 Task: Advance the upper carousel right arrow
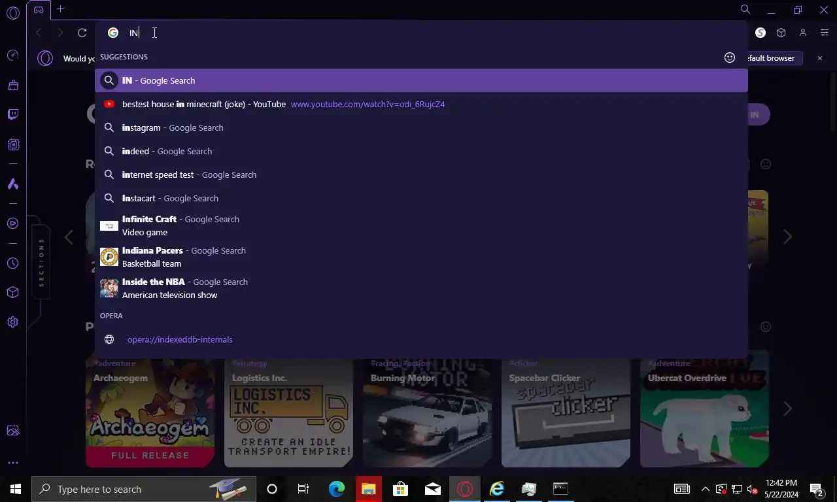787,237
